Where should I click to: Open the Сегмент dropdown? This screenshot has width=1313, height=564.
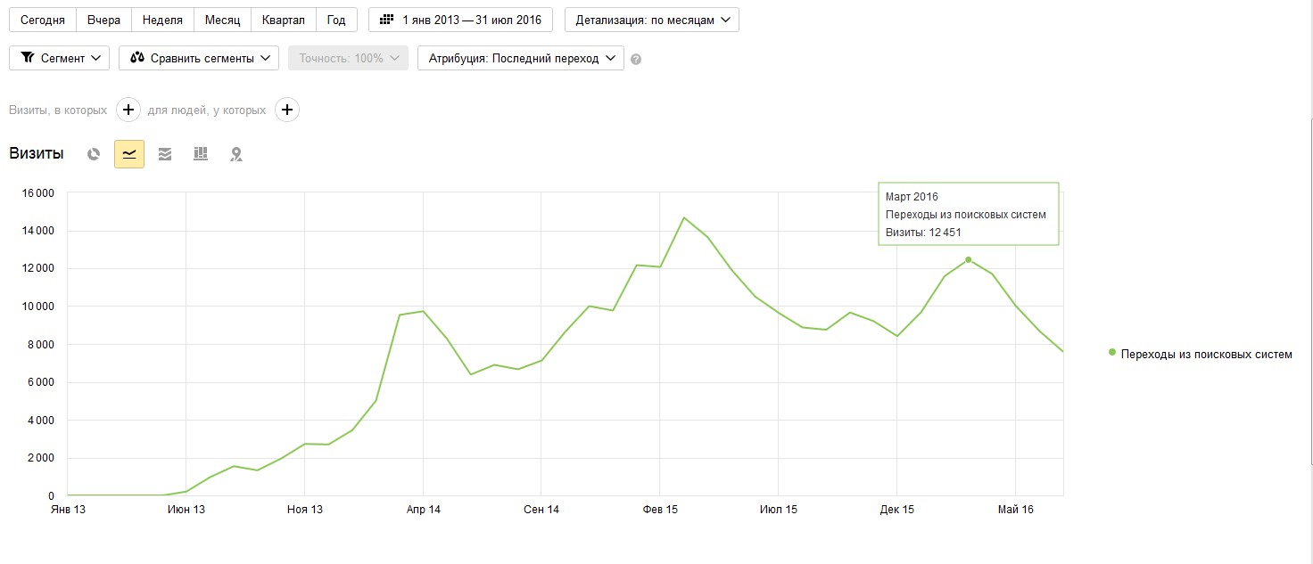coord(60,58)
